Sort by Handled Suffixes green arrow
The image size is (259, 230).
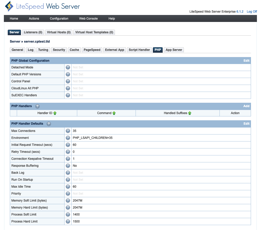[x=190, y=113]
